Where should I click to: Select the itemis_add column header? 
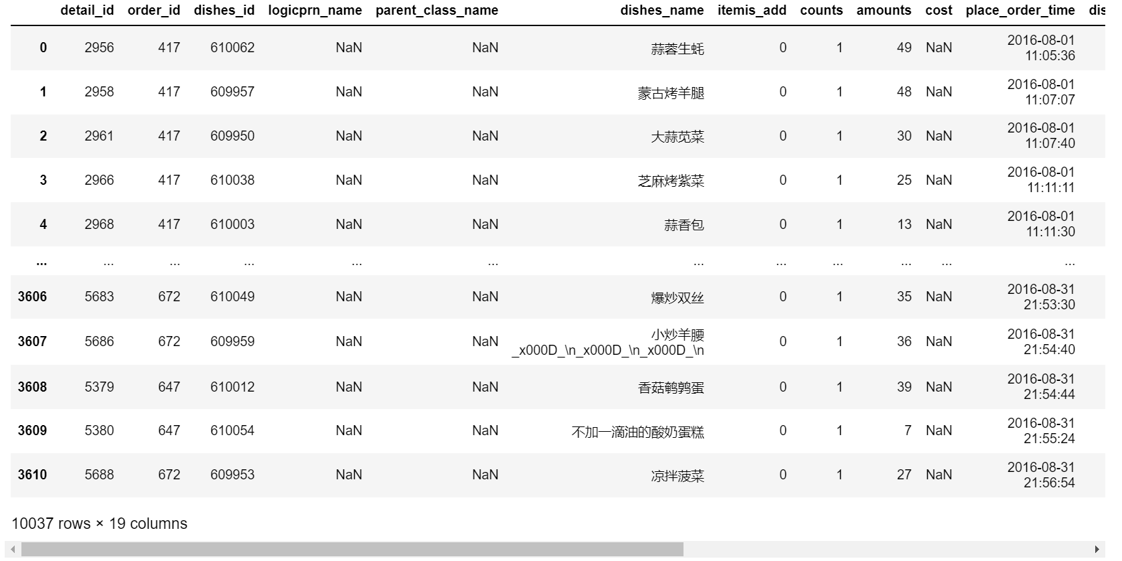click(752, 10)
